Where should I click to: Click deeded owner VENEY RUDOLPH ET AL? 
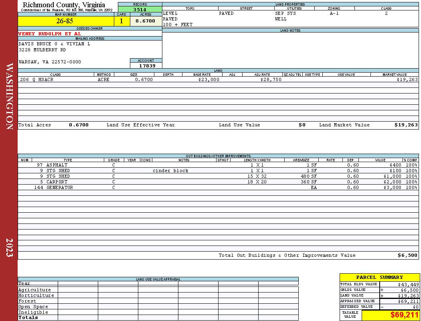50,34
